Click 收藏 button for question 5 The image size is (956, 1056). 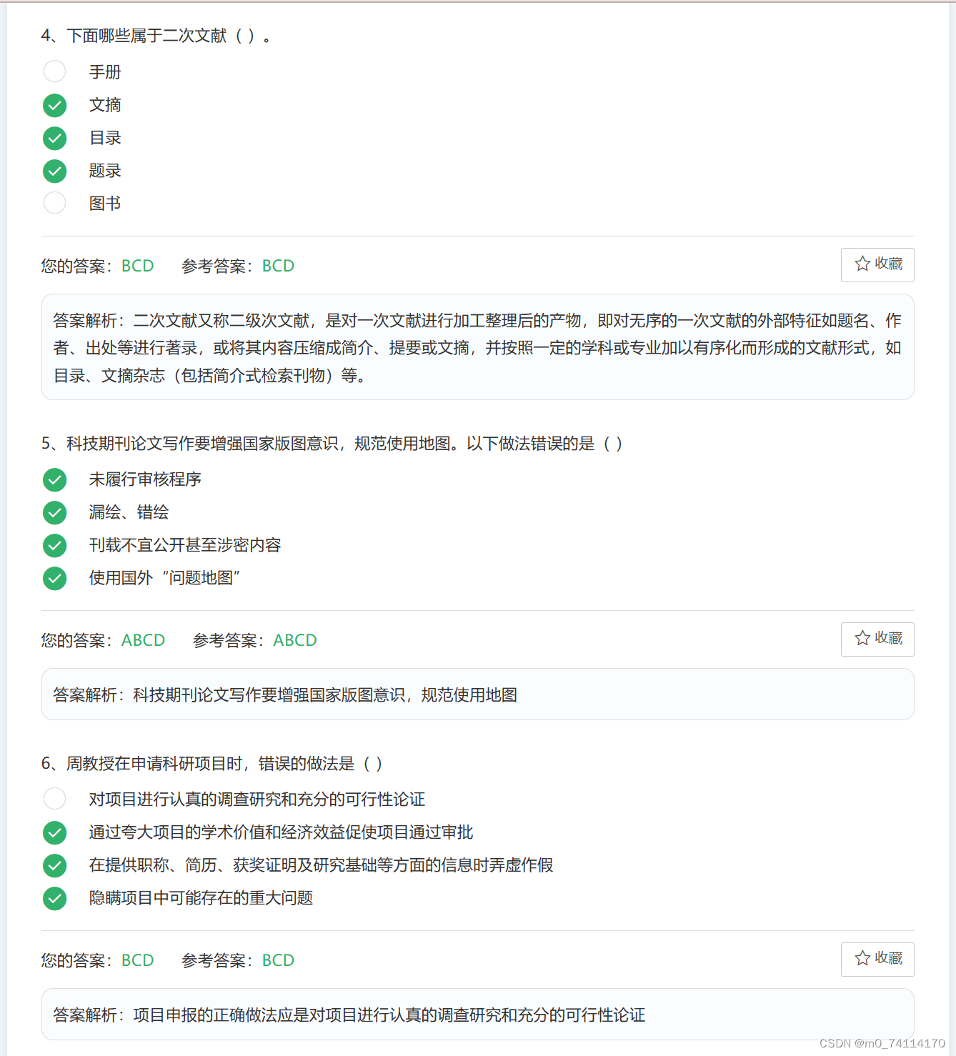[877, 639]
